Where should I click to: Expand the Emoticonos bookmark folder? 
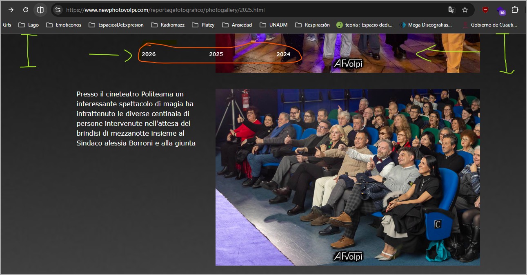(x=64, y=25)
